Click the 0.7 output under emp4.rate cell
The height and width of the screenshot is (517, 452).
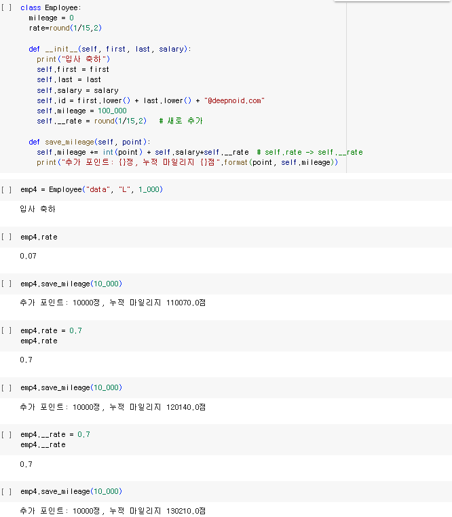[26, 360]
